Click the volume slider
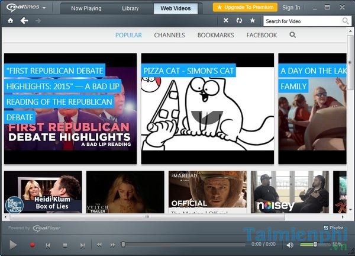 pyautogui.click(x=315, y=244)
